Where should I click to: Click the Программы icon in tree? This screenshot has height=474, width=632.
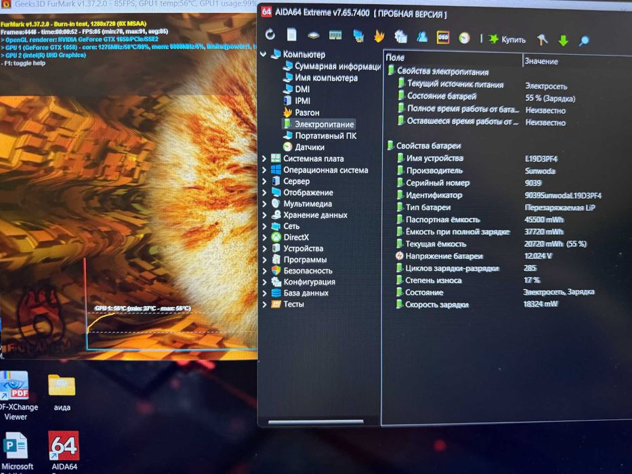[276, 259]
